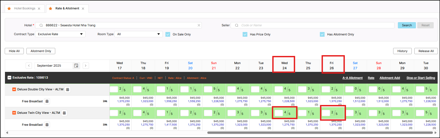Click bed icon on second Free Breakfast row
Image resolution: width=440 pixels, height=138 pixels.
tap(105, 125)
